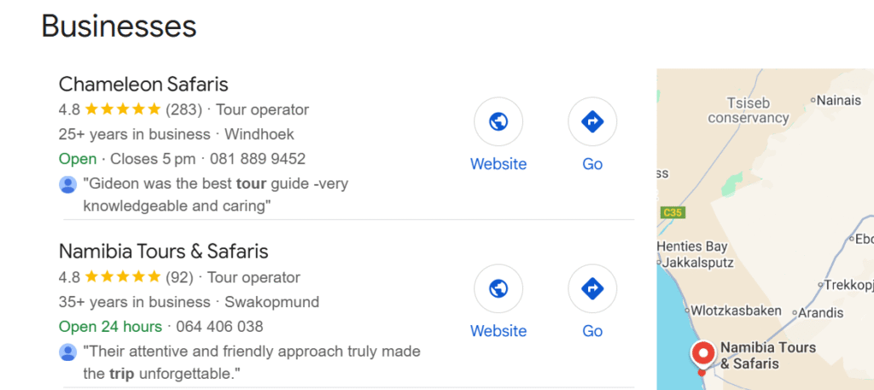Open Chameleon Safaris business listing title
Viewport: 874px width, 390px height.
point(143,84)
